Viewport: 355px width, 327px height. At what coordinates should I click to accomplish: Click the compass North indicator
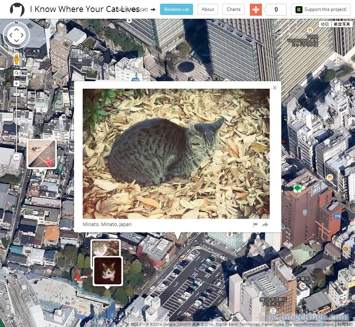point(16,22)
